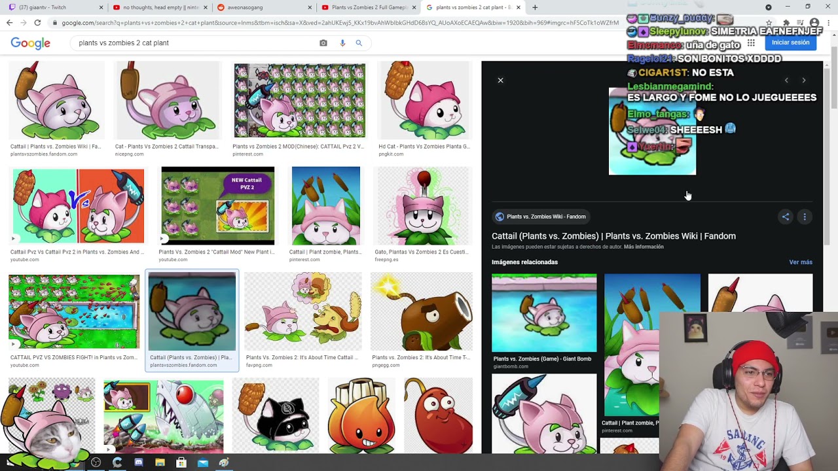838x471 pixels.
Task: Close the sweonasogang tab
Action: pyautogui.click(x=310, y=7)
